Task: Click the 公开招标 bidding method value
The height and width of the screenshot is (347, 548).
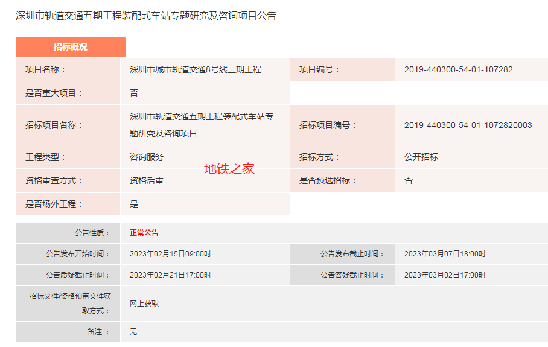Action: [421, 157]
